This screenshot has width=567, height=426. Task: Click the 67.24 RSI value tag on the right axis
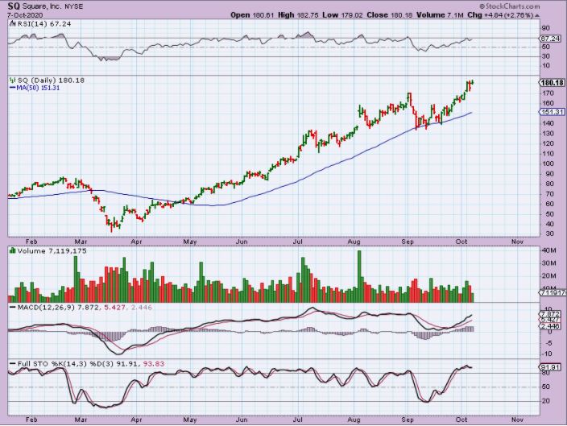(x=550, y=39)
